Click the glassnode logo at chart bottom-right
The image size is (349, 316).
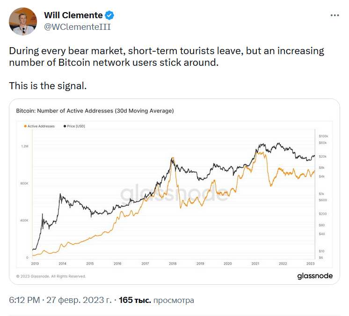[315, 276]
